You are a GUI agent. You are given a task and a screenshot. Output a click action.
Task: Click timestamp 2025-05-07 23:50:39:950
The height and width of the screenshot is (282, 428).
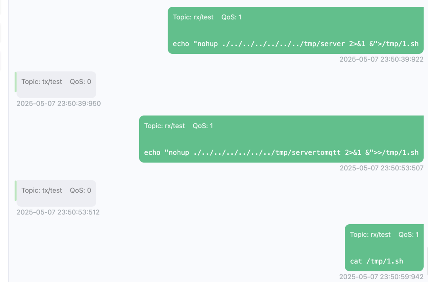click(59, 104)
